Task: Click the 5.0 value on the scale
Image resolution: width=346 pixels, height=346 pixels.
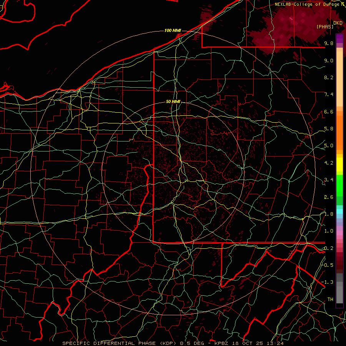Action: (329, 146)
